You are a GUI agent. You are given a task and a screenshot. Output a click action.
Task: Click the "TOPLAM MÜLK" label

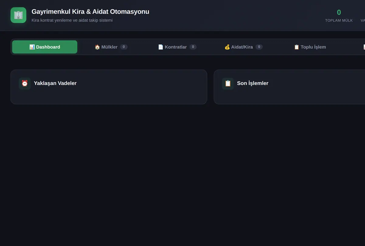339,21
